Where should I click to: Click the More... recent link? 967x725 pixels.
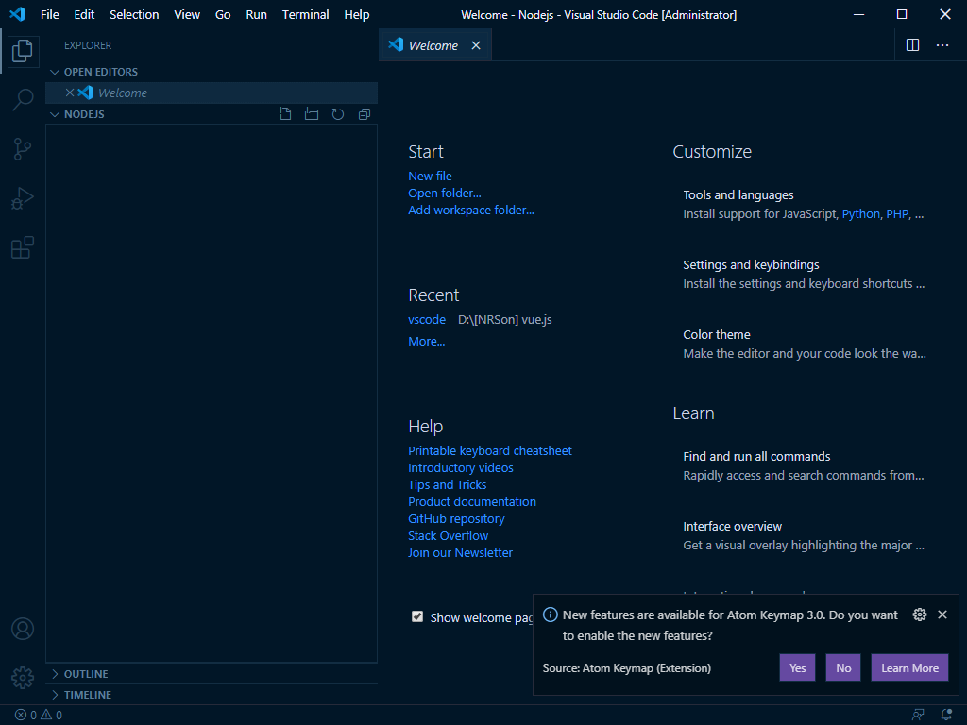click(426, 341)
